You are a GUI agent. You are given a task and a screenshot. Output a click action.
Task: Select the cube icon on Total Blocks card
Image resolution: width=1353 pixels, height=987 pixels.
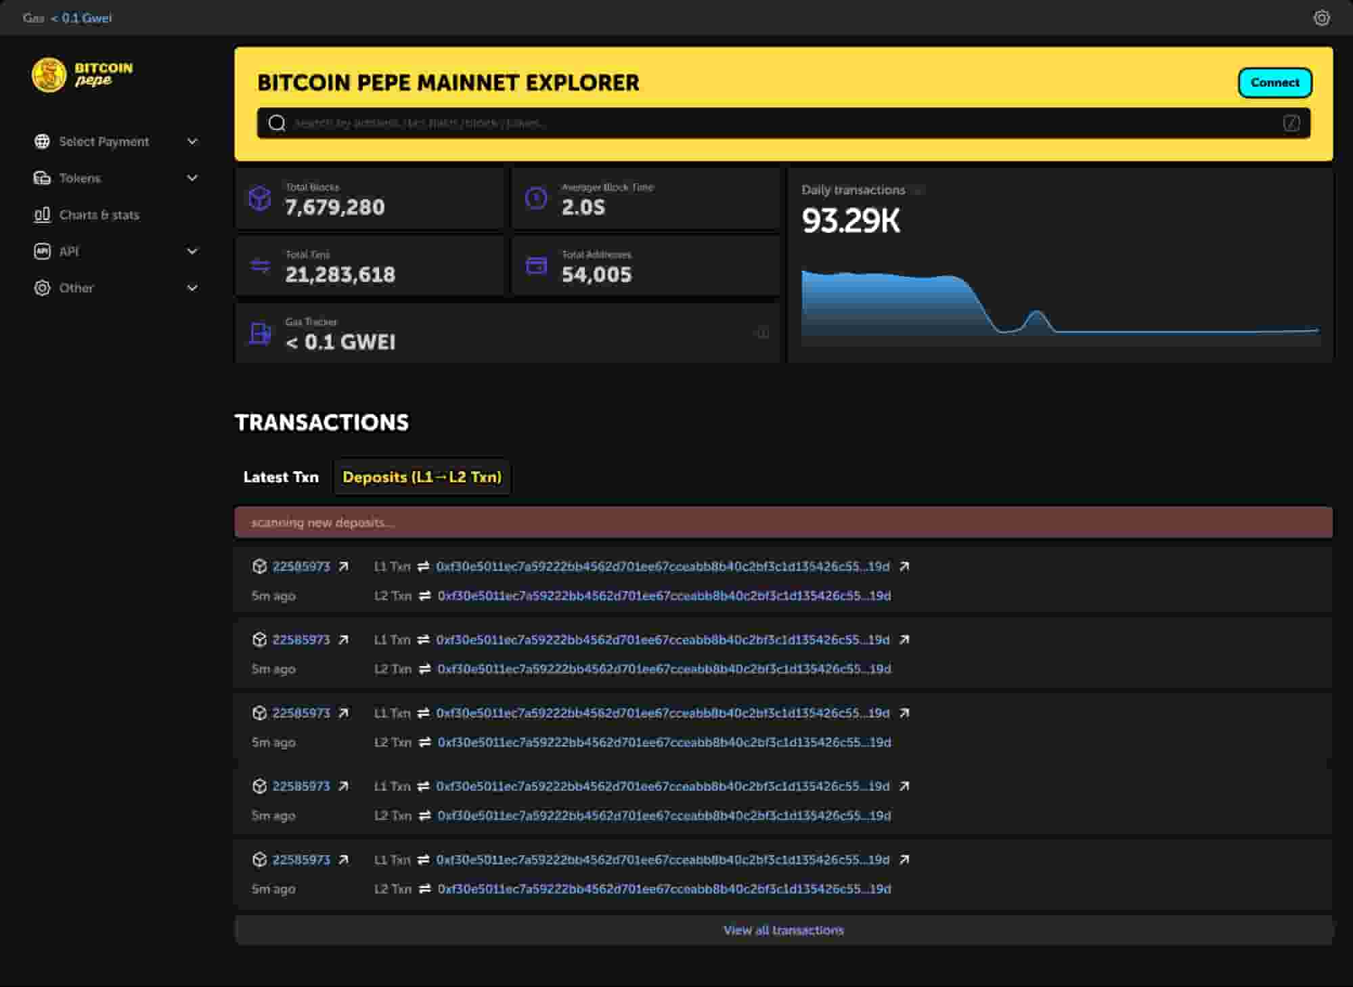point(259,198)
